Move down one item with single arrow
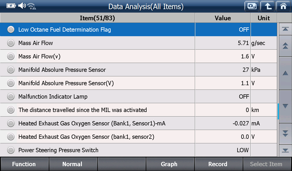This screenshot has width=292, height=171. [285, 106]
